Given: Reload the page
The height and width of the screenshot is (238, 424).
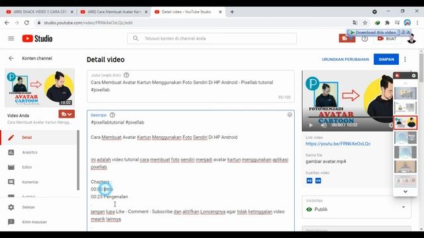Looking at the screenshot, I should [x=26, y=23].
